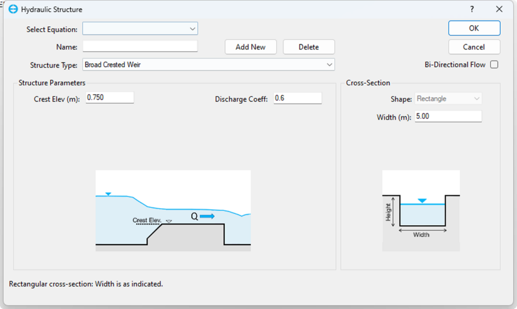Open the cross-section Shape dropdown
The height and width of the screenshot is (309, 517).
(448, 98)
